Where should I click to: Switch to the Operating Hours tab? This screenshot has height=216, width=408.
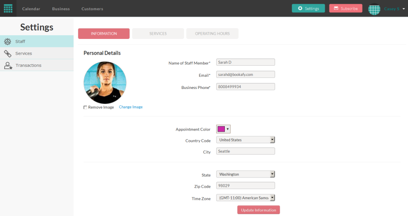click(x=212, y=33)
